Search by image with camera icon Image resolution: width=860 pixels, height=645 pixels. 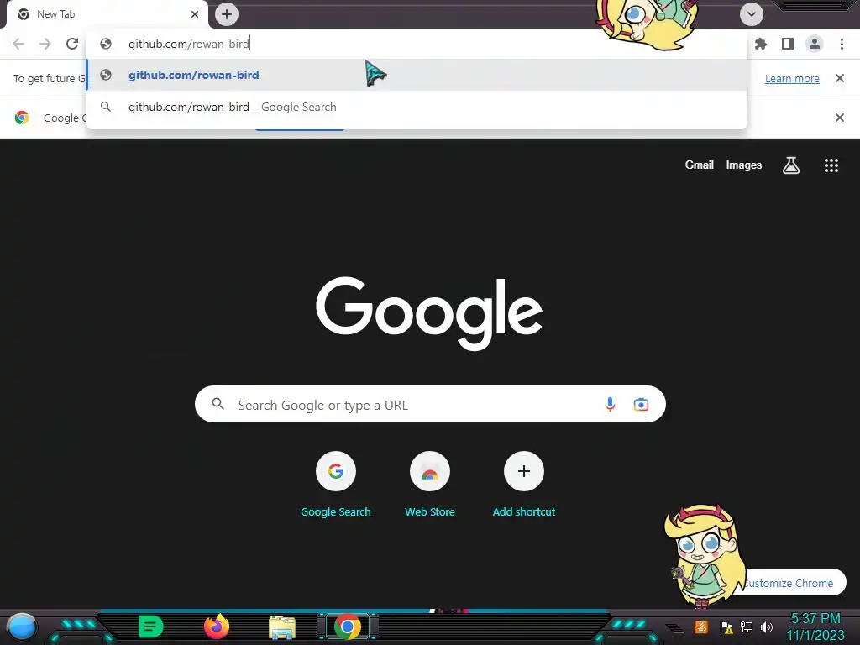(x=641, y=405)
